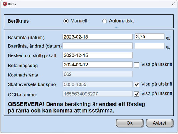Select the Manuellt radio button
The height and width of the screenshot is (134, 178).
(66, 21)
